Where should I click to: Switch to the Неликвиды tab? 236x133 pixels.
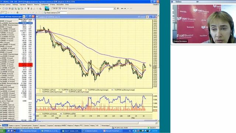point(105,126)
